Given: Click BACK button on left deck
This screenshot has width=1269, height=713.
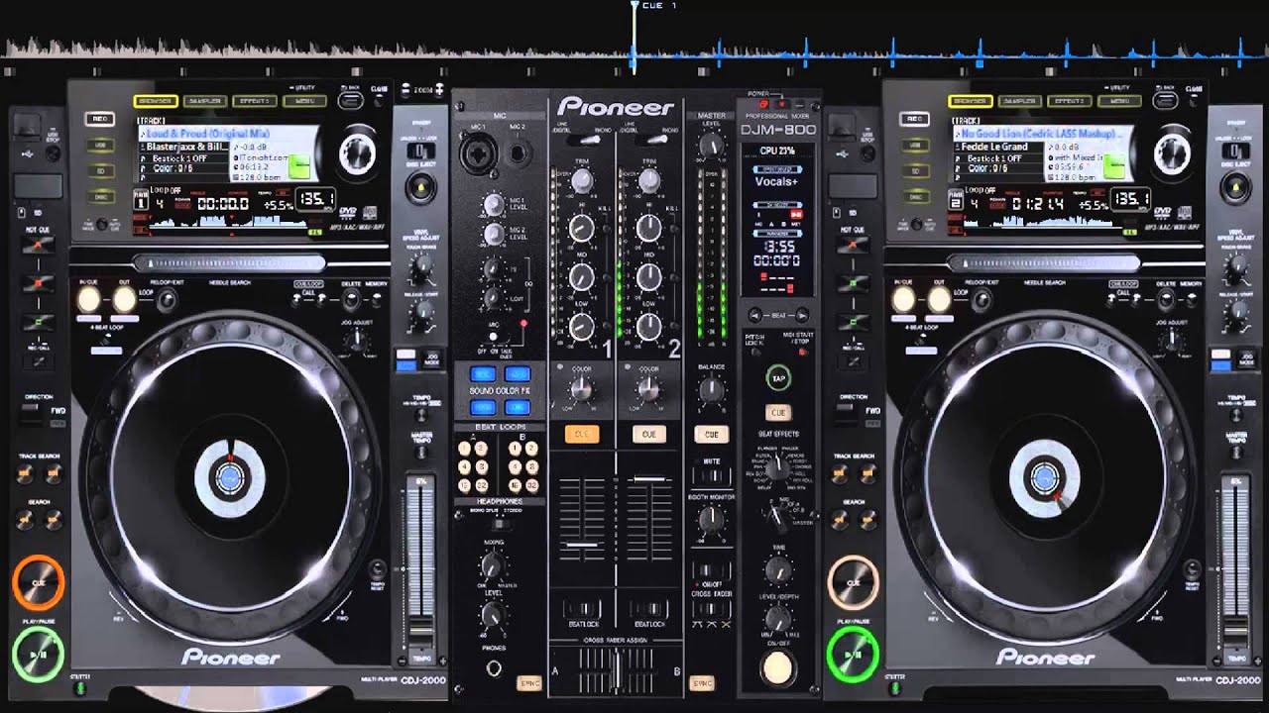Looking at the screenshot, I should point(351,103).
